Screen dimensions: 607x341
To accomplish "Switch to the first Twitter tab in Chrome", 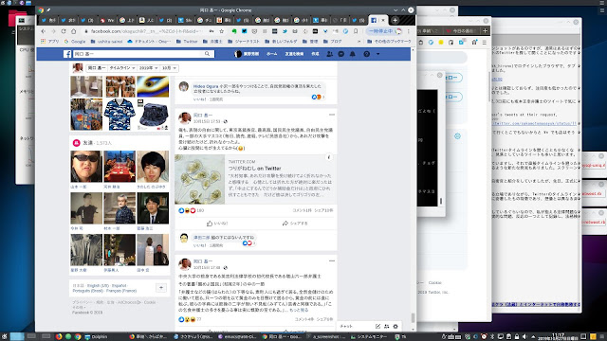I will [48, 20].
